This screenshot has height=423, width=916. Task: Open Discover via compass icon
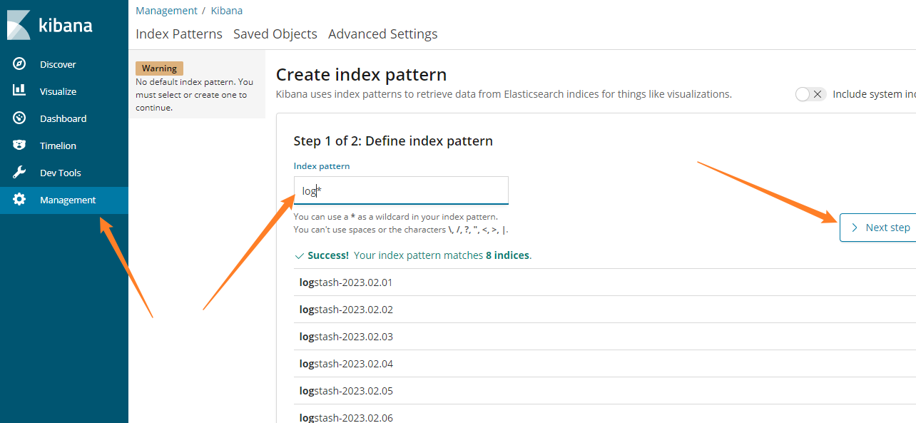coord(19,64)
